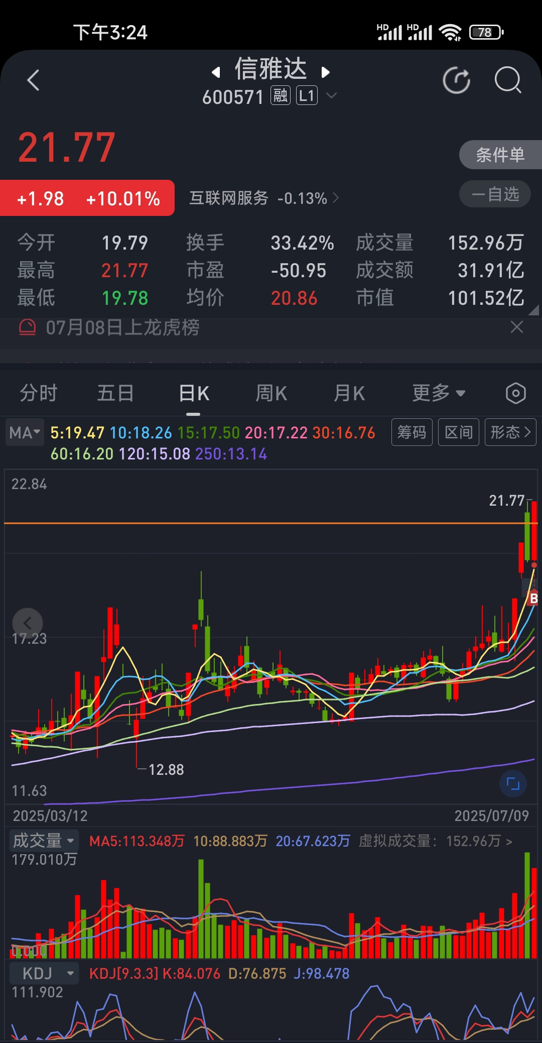Image resolution: width=542 pixels, height=1043 pixels.
Task: Tap the 成交额 31.91亿 value
Action: point(491,270)
